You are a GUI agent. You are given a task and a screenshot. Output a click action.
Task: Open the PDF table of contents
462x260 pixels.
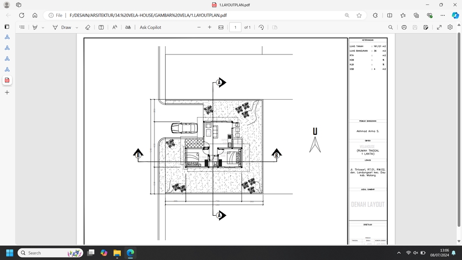click(22, 27)
